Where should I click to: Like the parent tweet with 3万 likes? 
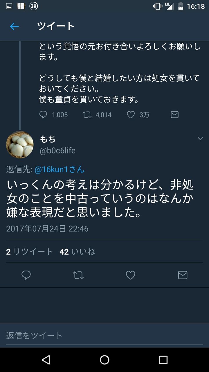tap(131, 115)
